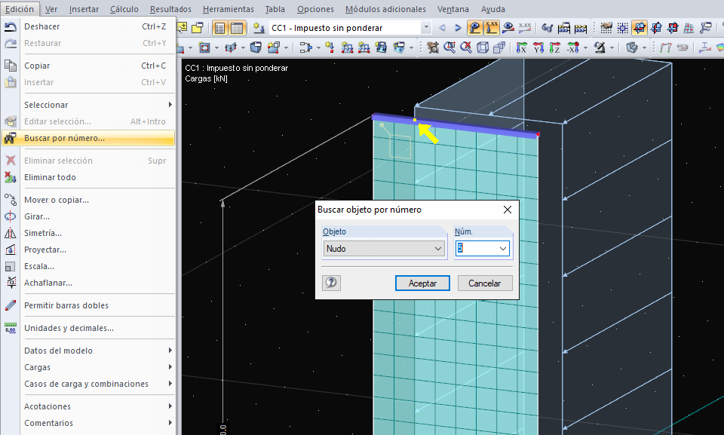Click the wireframe cube view icon

(x=483, y=47)
